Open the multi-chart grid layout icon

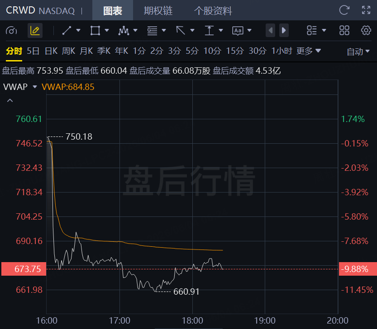click(344, 30)
